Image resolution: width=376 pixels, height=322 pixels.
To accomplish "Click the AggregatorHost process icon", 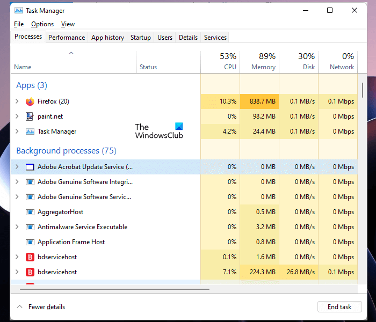I will [x=30, y=212].
